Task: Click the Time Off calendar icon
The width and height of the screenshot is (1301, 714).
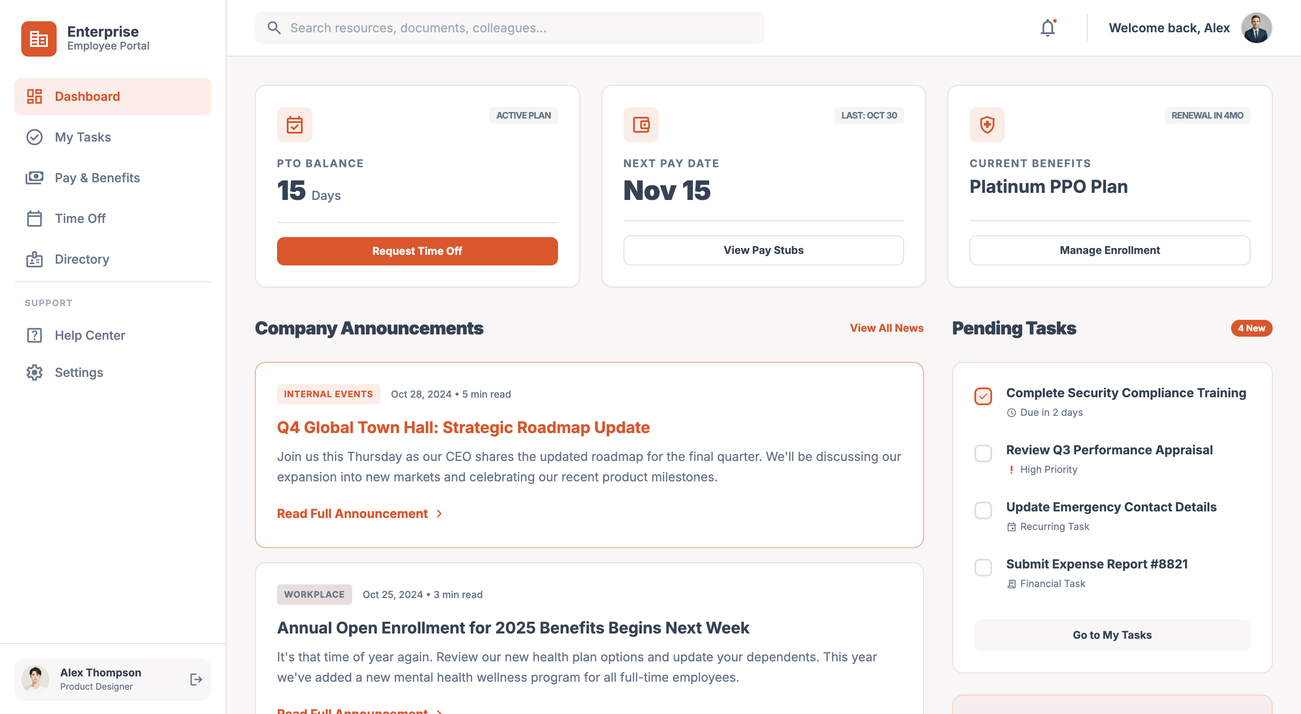Action: coord(34,218)
